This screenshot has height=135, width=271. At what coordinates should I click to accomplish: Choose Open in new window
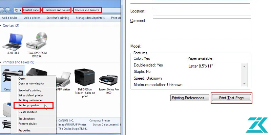point(31,84)
